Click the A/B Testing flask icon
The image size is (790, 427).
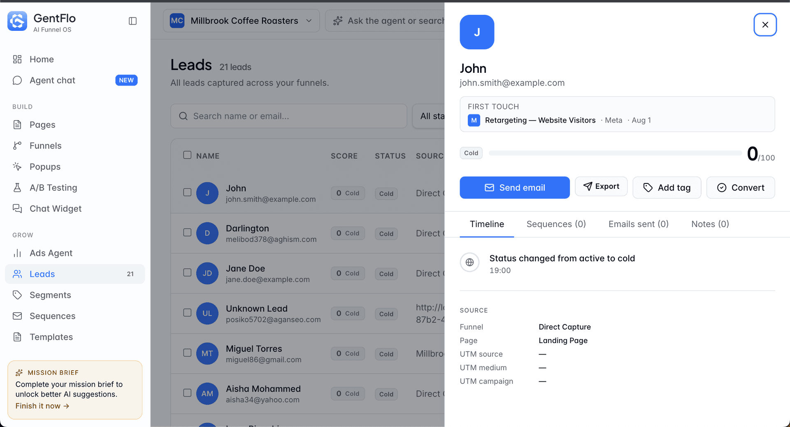click(x=17, y=188)
